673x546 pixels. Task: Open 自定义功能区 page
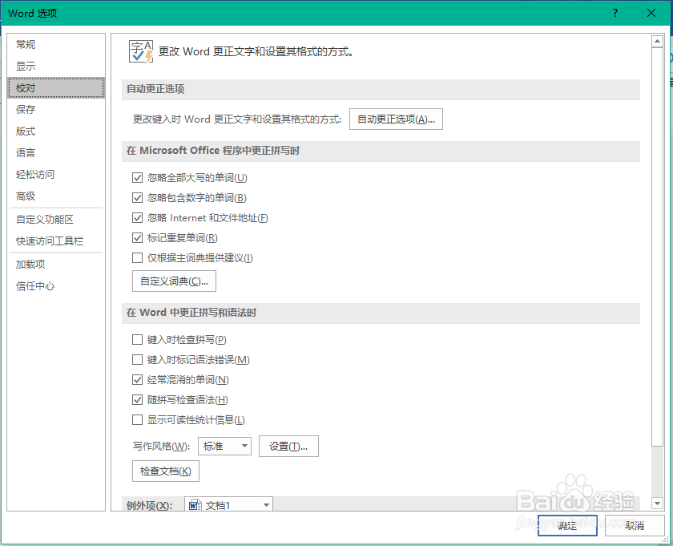(x=56, y=220)
